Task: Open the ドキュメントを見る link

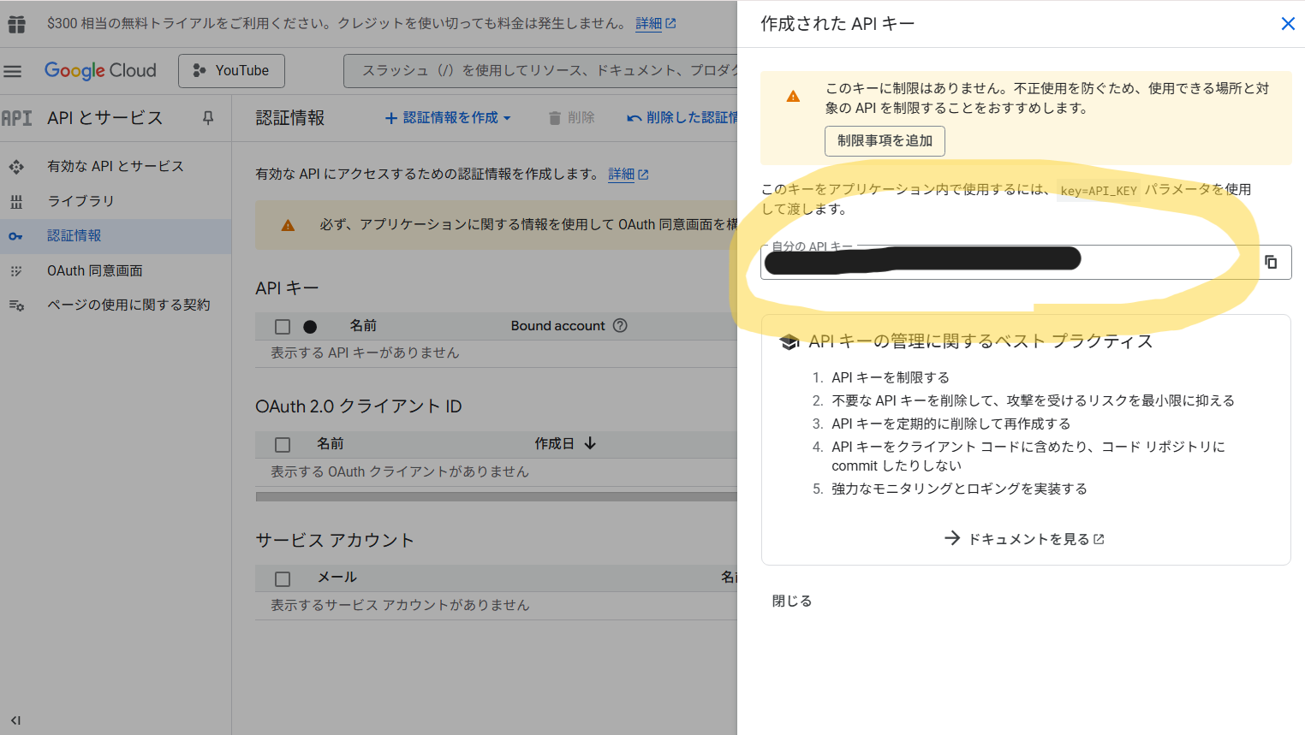Action: (x=1026, y=539)
